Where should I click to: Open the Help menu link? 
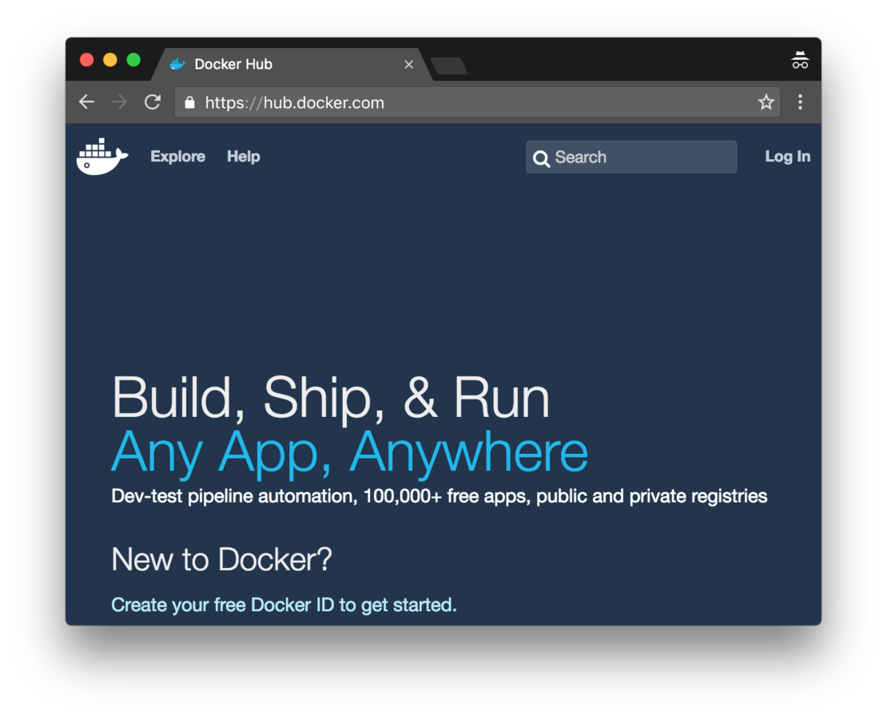[243, 156]
